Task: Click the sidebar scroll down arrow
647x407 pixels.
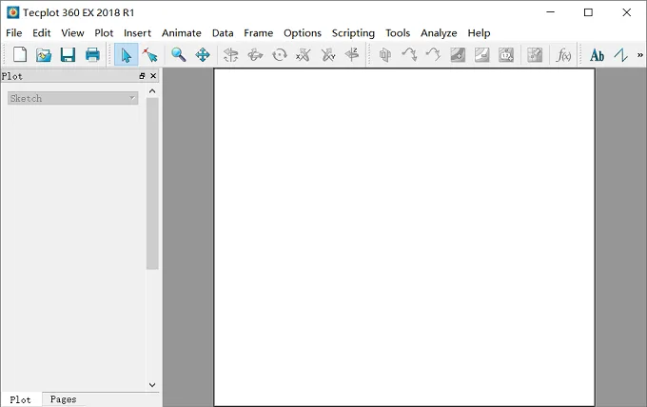Action: pos(152,384)
